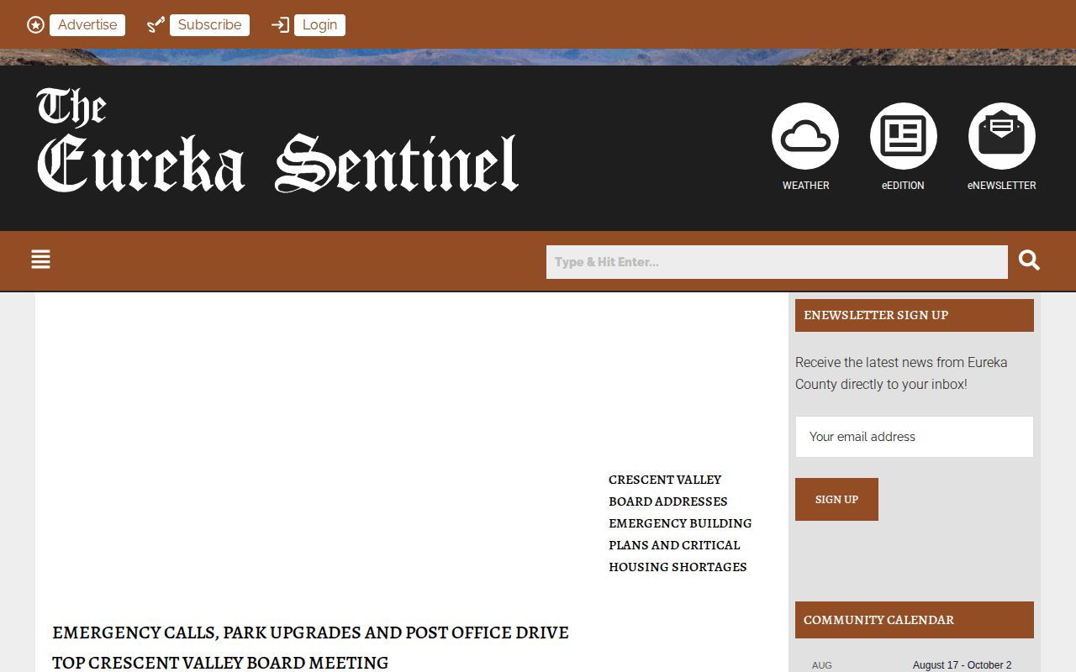1076x672 pixels.
Task: Click the 'eNEWSLETTER' label text
Action: [x=1002, y=186]
